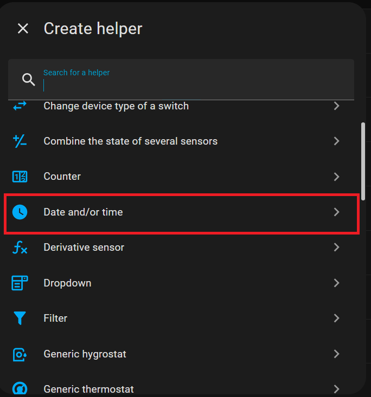Choose Change device type of a switch
This screenshot has width=371, height=397.
116,106
